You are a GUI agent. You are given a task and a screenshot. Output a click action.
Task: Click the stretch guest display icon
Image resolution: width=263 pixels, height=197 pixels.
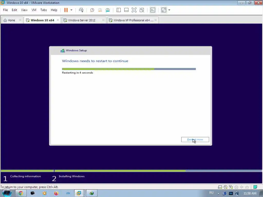tap(164, 10)
